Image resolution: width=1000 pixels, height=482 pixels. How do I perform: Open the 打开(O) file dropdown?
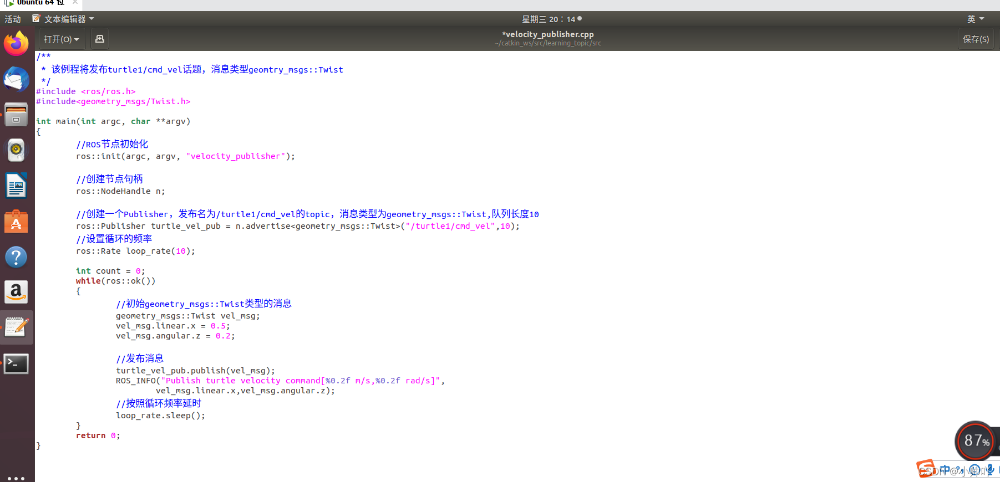coord(61,39)
